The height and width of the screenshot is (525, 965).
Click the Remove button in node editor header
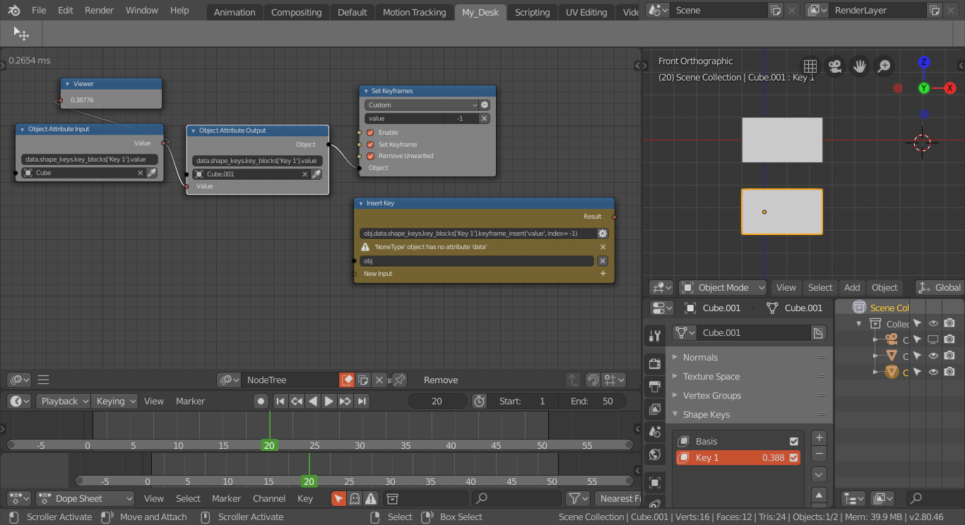tap(441, 380)
